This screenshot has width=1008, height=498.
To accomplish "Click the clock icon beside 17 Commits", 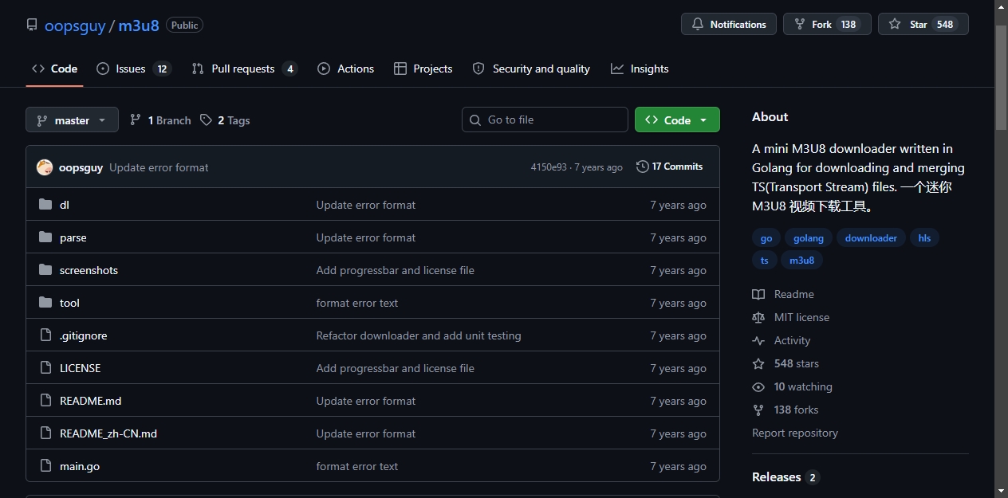I will [x=642, y=167].
